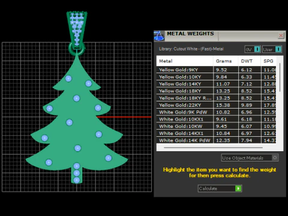The width and height of the screenshot is (288, 216).
Task: Select the White Gold:14K PdW row
Action: point(216,140)
